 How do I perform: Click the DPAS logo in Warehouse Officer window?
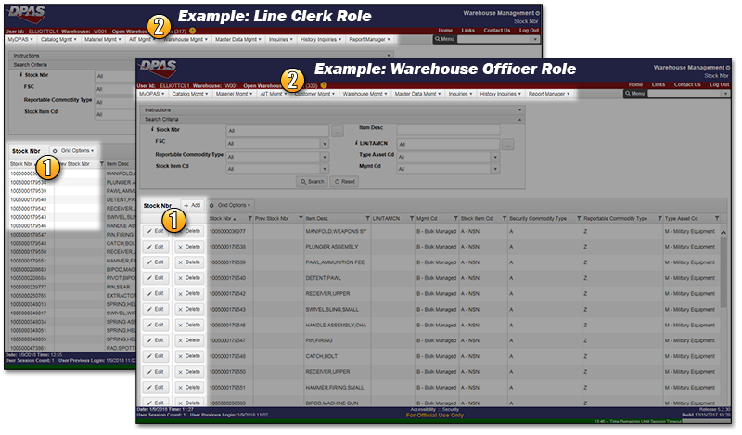click(x=158, y=69)
